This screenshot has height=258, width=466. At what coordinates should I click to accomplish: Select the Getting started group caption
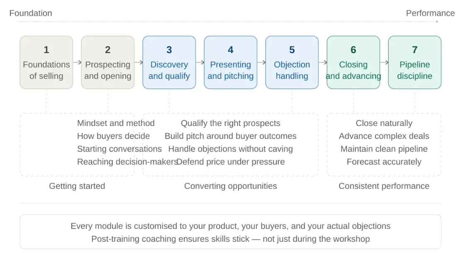pos(77,186)
